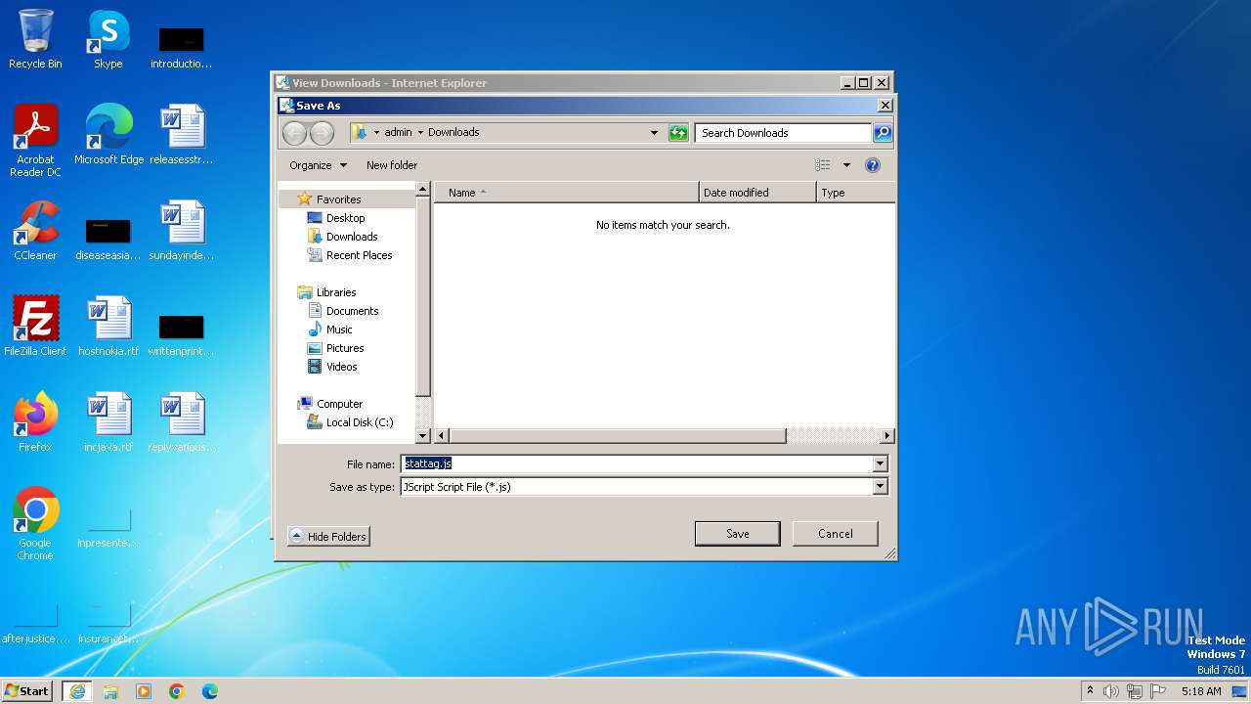The image size is (1251, 704).
Task: Open Save as type combo box
Action: click(643, 486)
